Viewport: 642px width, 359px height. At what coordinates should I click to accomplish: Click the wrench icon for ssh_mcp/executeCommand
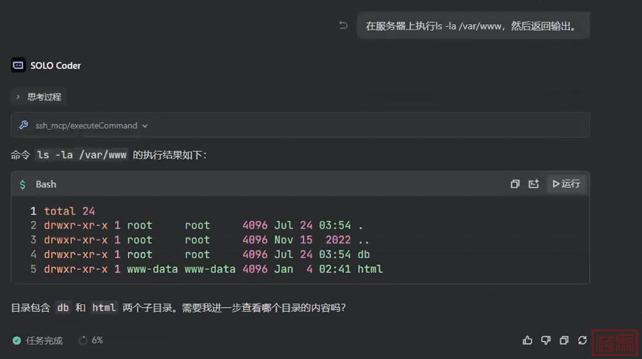tap(23, 125)
